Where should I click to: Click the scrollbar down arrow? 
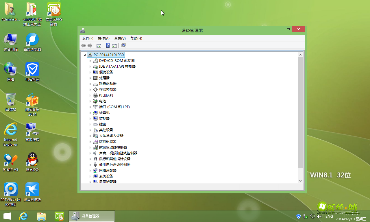click(x=300, y=180)
